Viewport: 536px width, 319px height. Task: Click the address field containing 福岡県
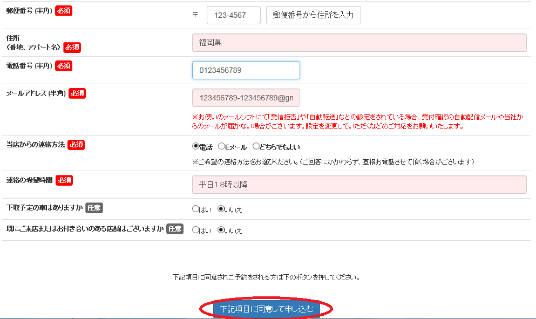(359, 43)
